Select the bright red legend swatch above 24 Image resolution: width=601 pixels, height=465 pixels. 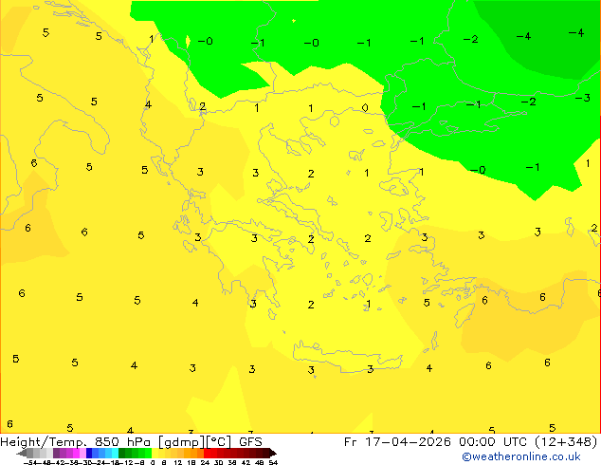coord(207,453)
